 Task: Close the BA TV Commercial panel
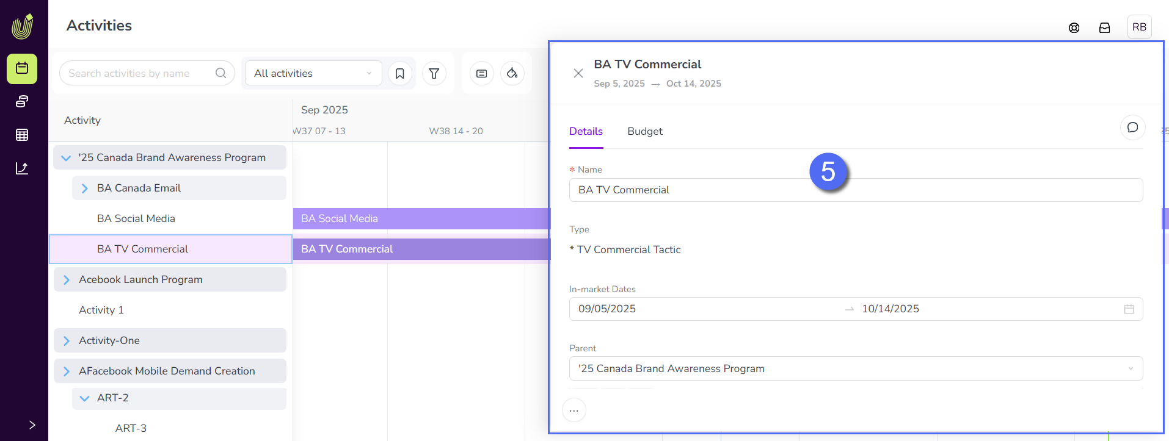[x=578, y=73]
